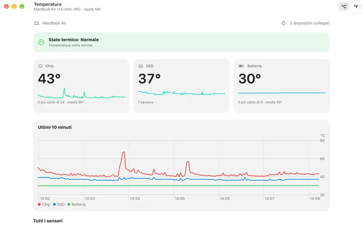Click the '1 sensore' label

[x=146, y=102]
